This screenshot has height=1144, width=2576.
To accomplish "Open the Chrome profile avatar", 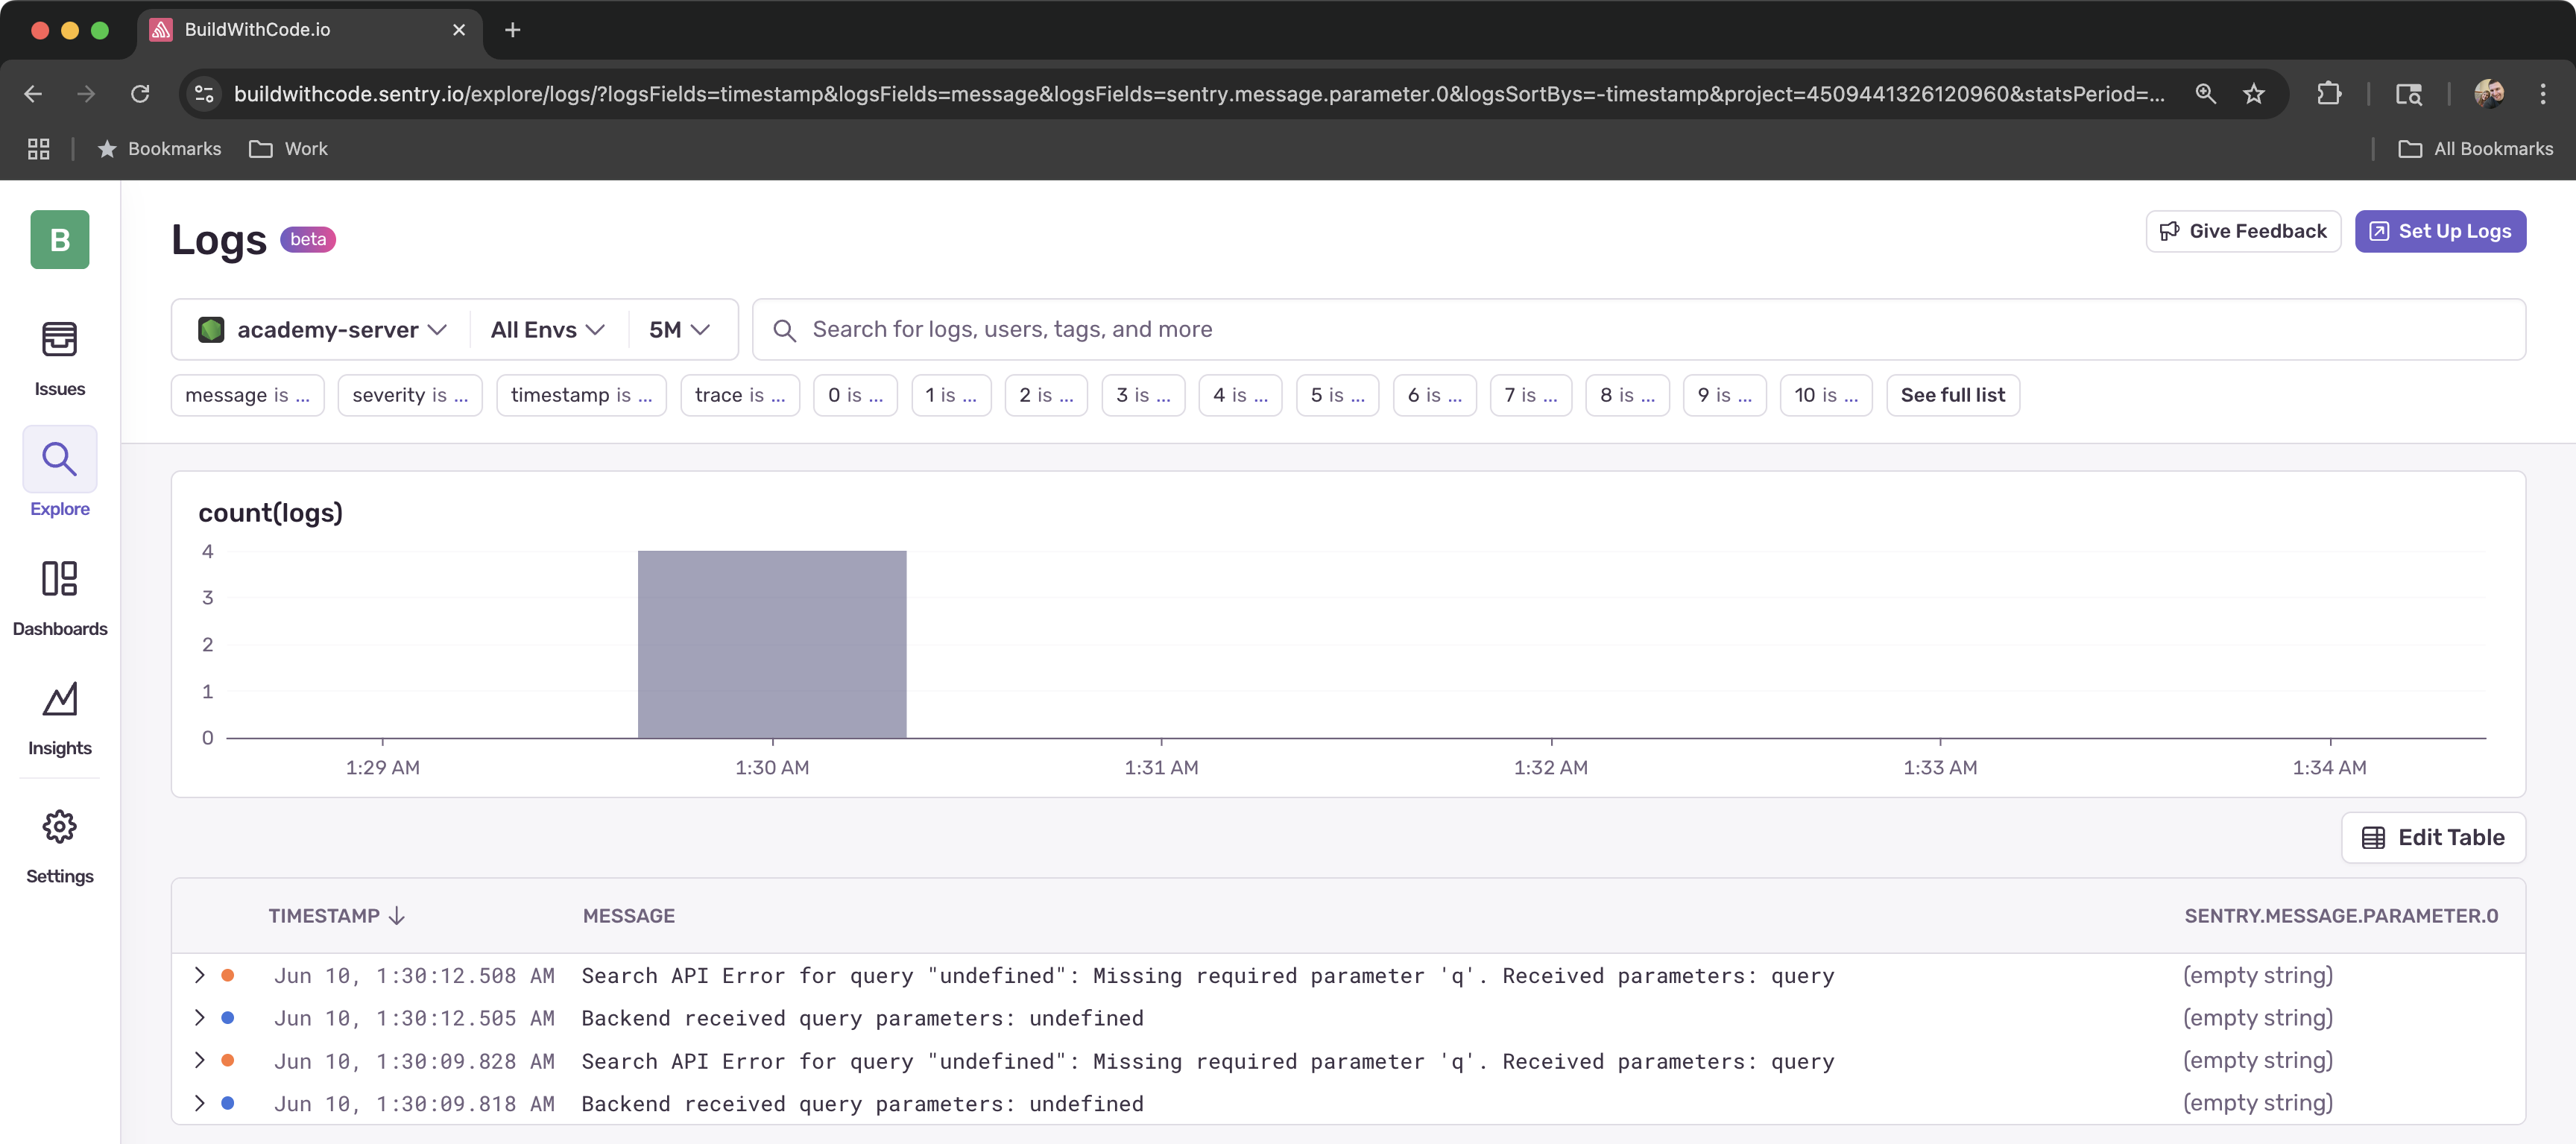I will point(2489,94).
